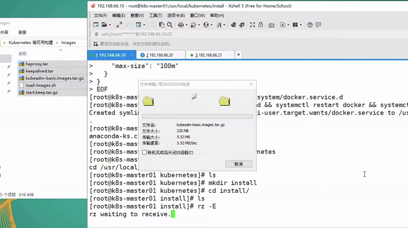
Task: Open the Help question mark icon
Action: pos(309,25)
